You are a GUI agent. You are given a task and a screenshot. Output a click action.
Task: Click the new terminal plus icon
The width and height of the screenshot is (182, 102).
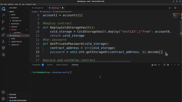[159, 65]
